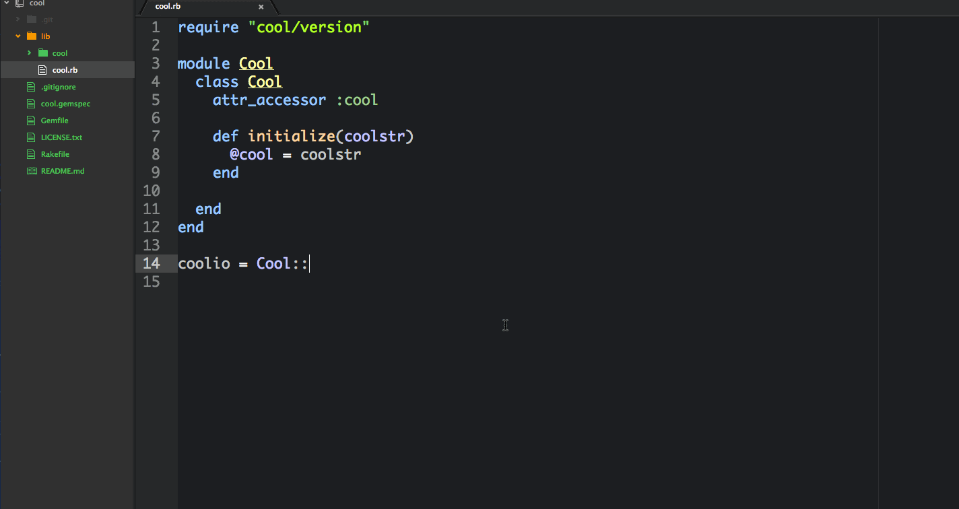
Task: Collapse the cool project root chevron
Action: 7,3
